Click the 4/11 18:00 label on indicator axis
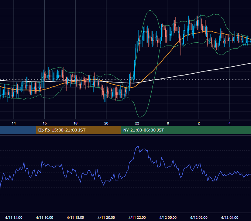The height and width of the screenshot is (221, 251). (75, 217)
